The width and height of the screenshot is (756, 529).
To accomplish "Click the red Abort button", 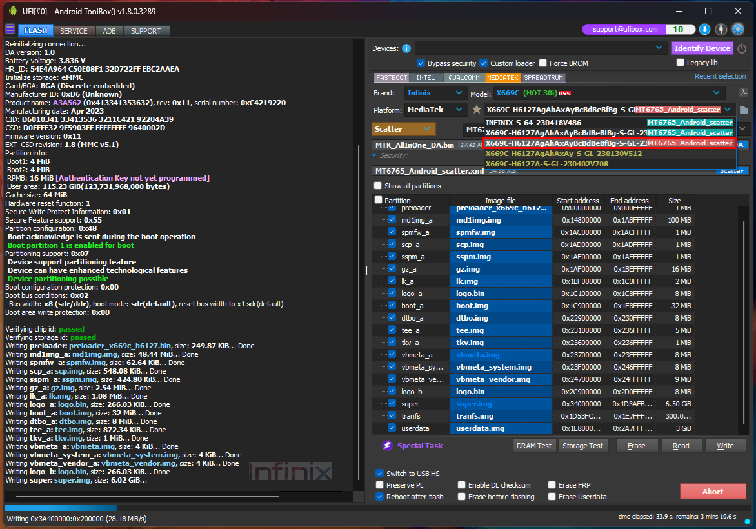I will [x=713, y=492].
